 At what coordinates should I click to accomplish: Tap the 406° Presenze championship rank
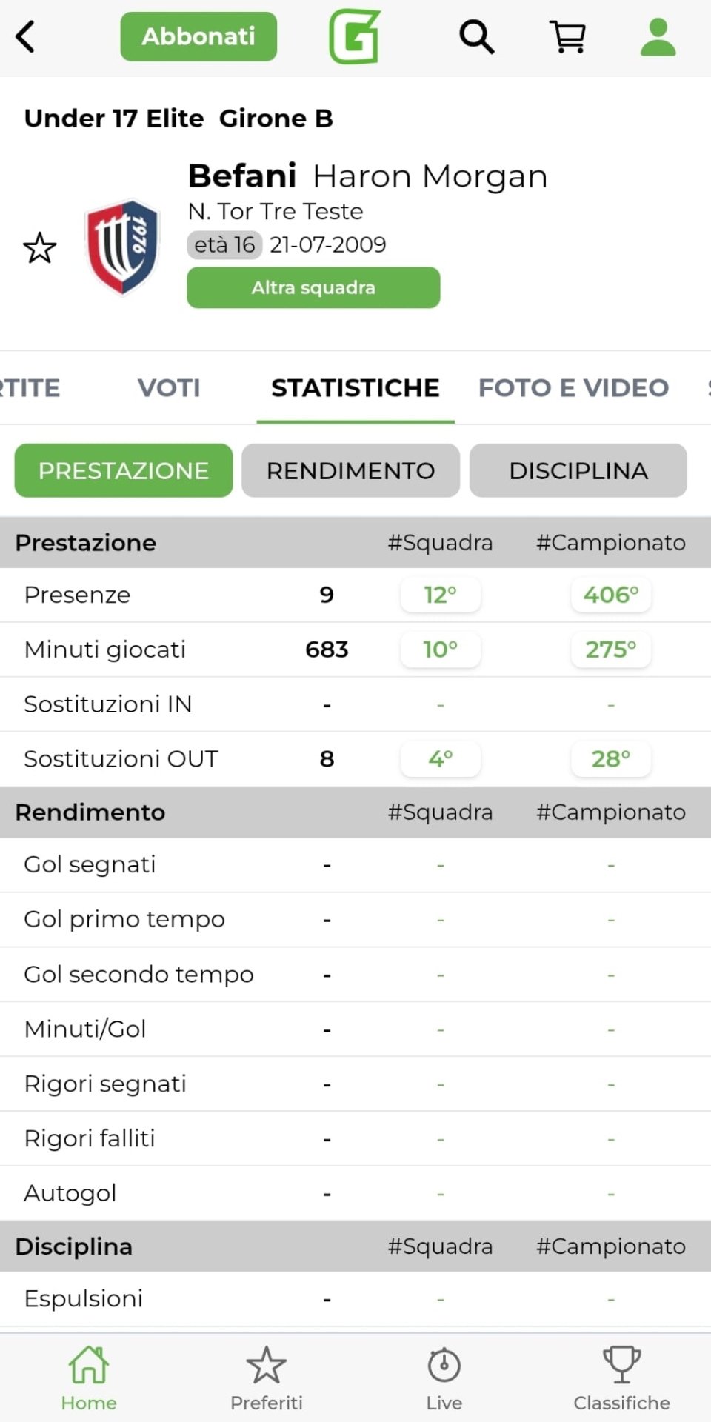(x=611, y=595)
